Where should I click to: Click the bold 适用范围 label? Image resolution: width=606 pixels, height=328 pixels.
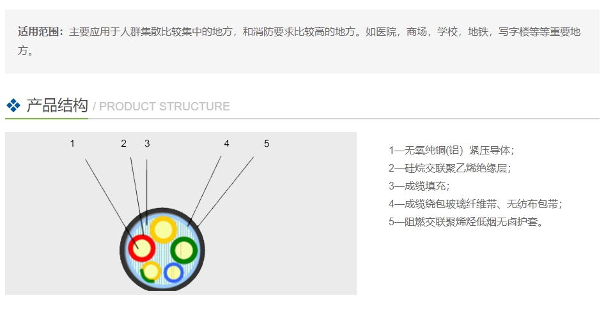tap(40, 31)
